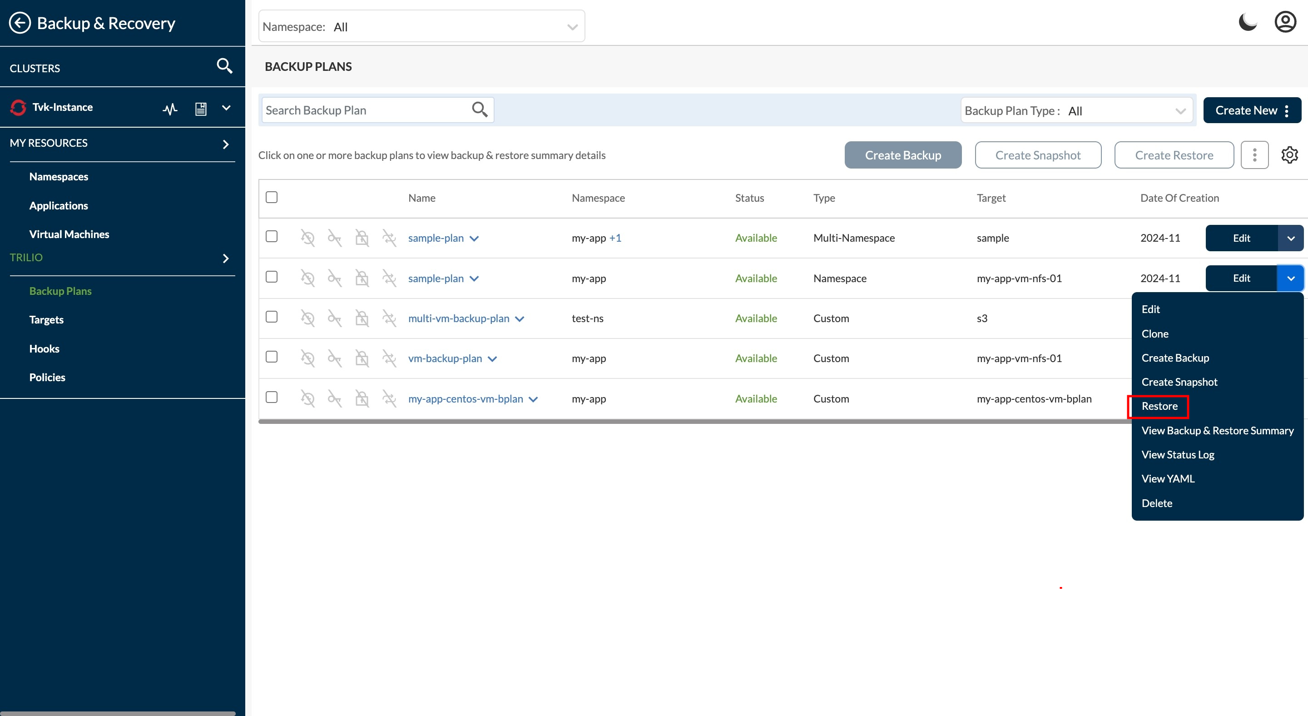Viewport: 1308px width, 716px height.
Task: Click the schedule-disabled icon on sample-plan row
Action: point(307,237)
